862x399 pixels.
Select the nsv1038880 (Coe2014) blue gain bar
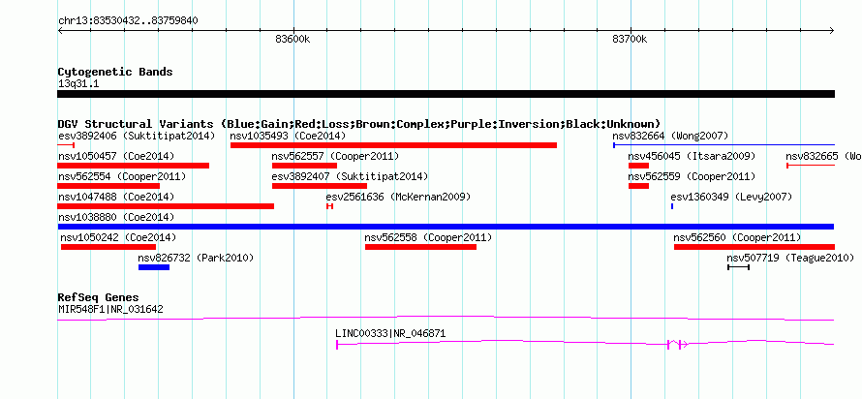[x=446, y=227]
